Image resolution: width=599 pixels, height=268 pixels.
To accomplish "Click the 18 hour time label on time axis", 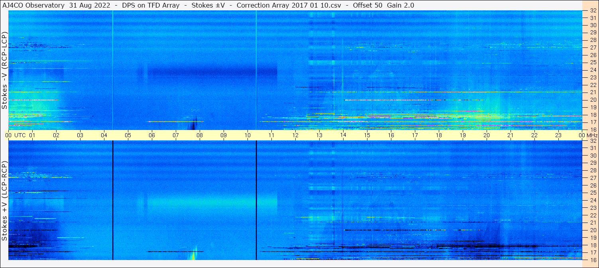I will pyautogui.click(x=438, y=135).
